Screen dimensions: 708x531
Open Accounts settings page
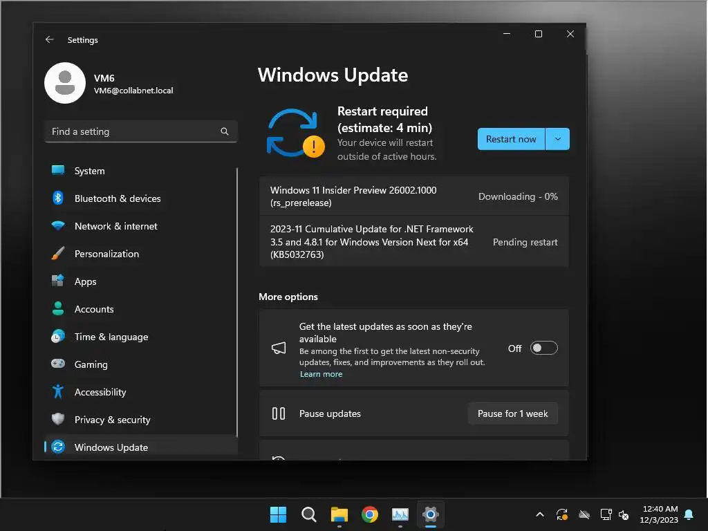[x=141, y=309]
